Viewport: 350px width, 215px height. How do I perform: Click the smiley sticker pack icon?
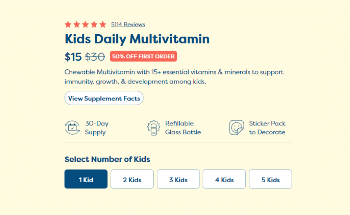(236, 128)
